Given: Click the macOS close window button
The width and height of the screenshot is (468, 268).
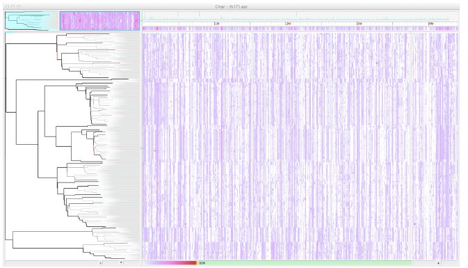Looking at the screenshot, I should (x=8, y=6).
